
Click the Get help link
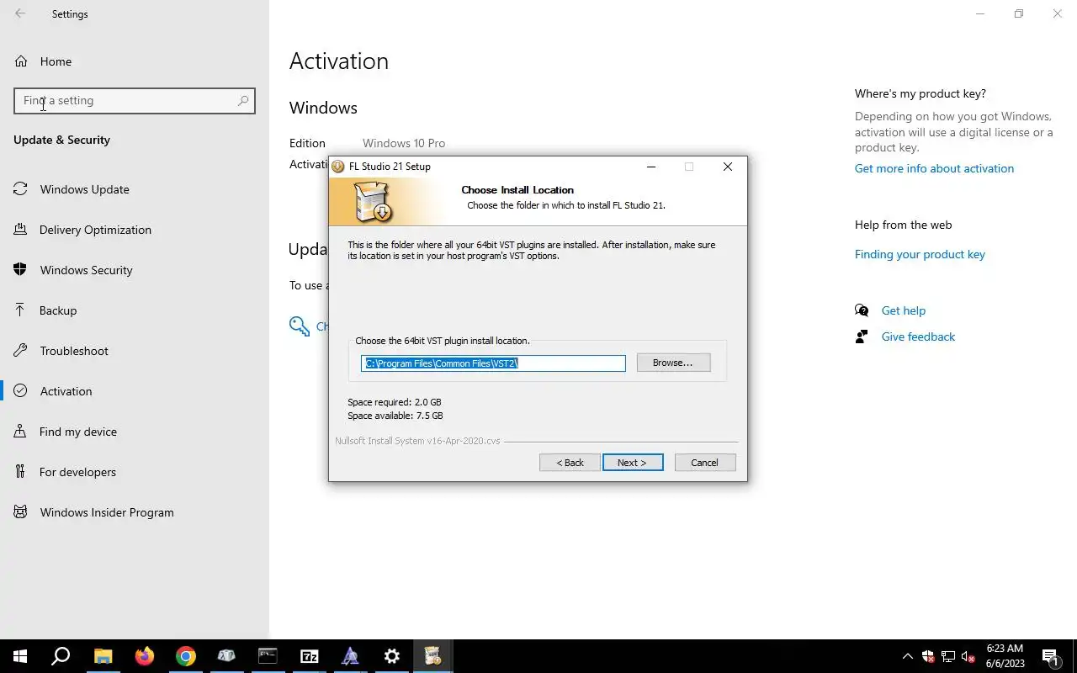pyautogui.click(x=903, y=310)
